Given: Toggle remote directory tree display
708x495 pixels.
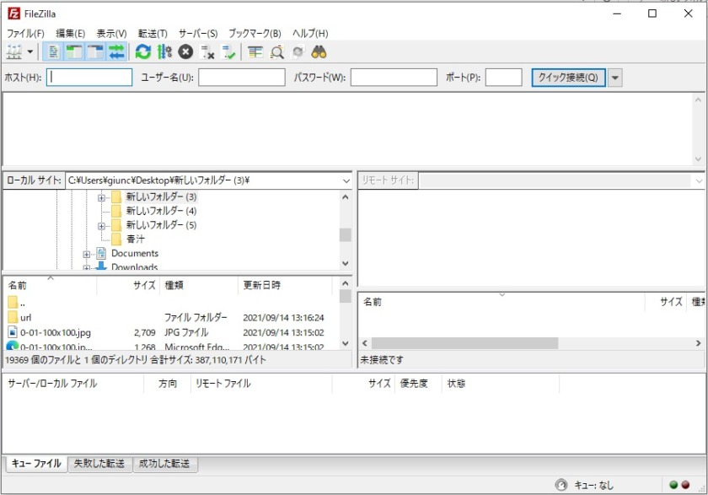Looking at the screenshot, I should [x=95, y=52].
